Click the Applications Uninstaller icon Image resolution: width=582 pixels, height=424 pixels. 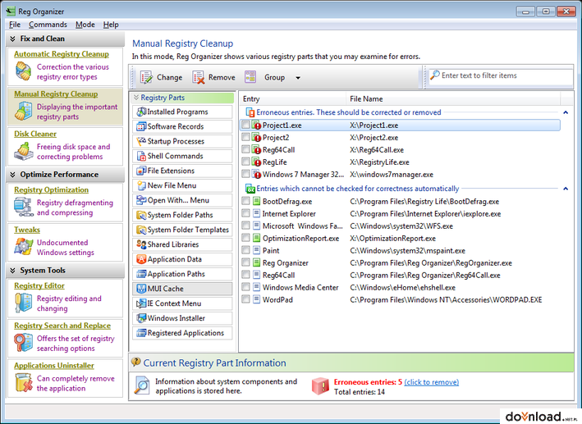[x=23, y=382]
